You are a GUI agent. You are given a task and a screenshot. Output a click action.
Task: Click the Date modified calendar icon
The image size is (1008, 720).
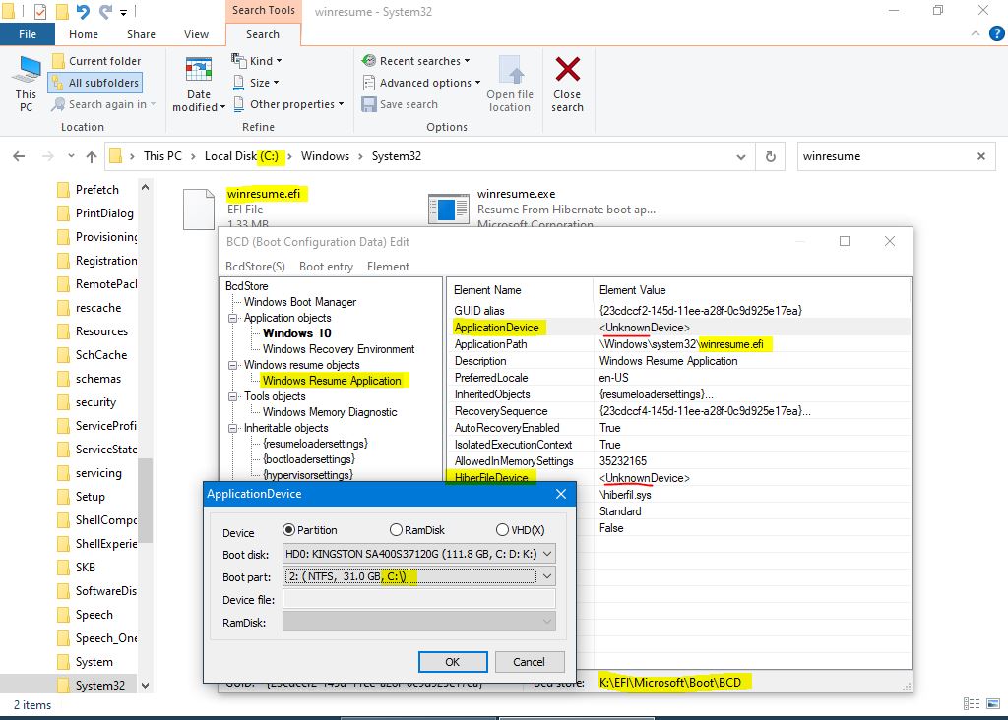point(199,73)
